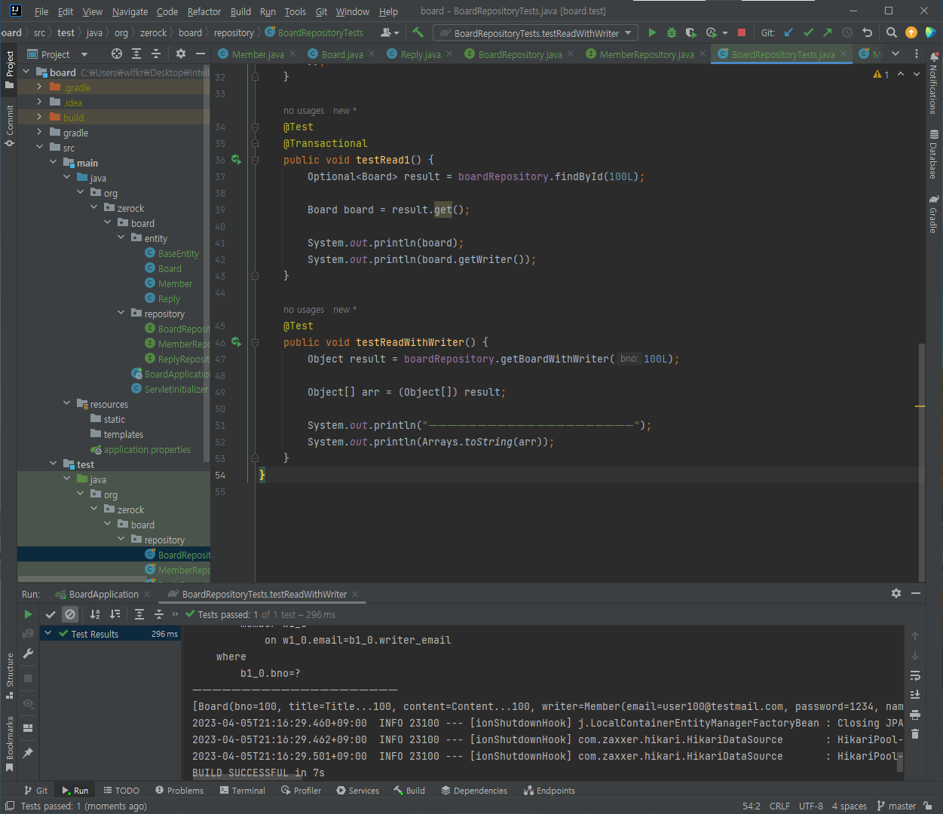Expand the build folder node
The image size is (943, 814).
[x=39, y=117]
